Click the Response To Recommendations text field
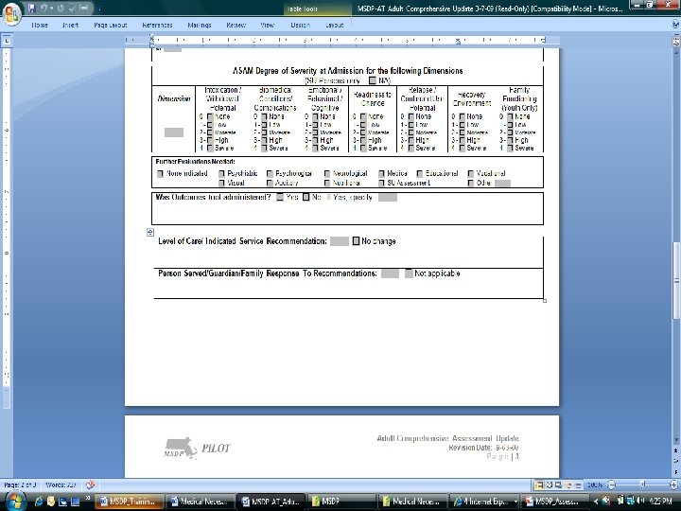This screenshot has width=681, height=511. (x=390, y=273)
